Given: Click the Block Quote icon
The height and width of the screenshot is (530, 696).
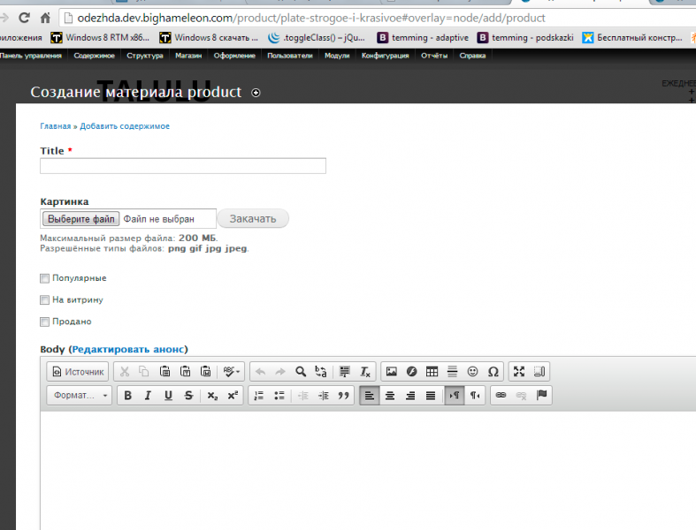Looking at the screenshot, I should point(343,395).
